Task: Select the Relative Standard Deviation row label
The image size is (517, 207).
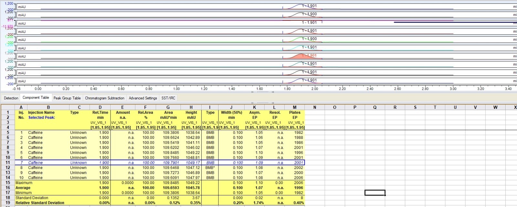Action: click(40, 203)
